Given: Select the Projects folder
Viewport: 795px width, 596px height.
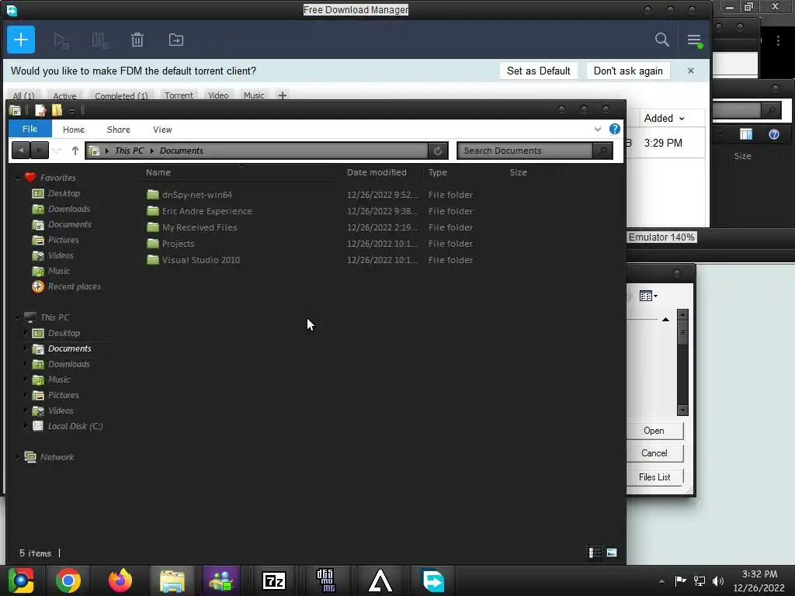Looking at the screenshot, I should 178,243.
